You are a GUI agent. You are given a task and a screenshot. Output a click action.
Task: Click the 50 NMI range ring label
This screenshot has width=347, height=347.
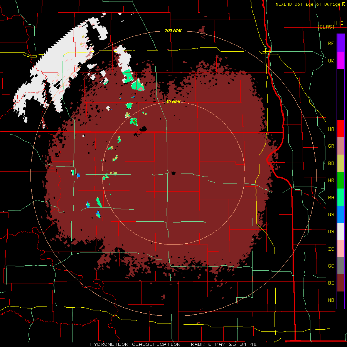point(173,102)
